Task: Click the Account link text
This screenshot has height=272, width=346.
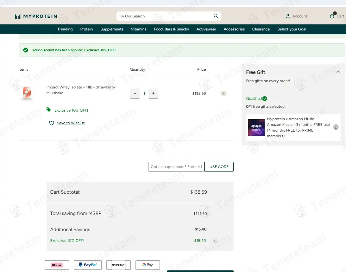Action: [x=299, y=16]
